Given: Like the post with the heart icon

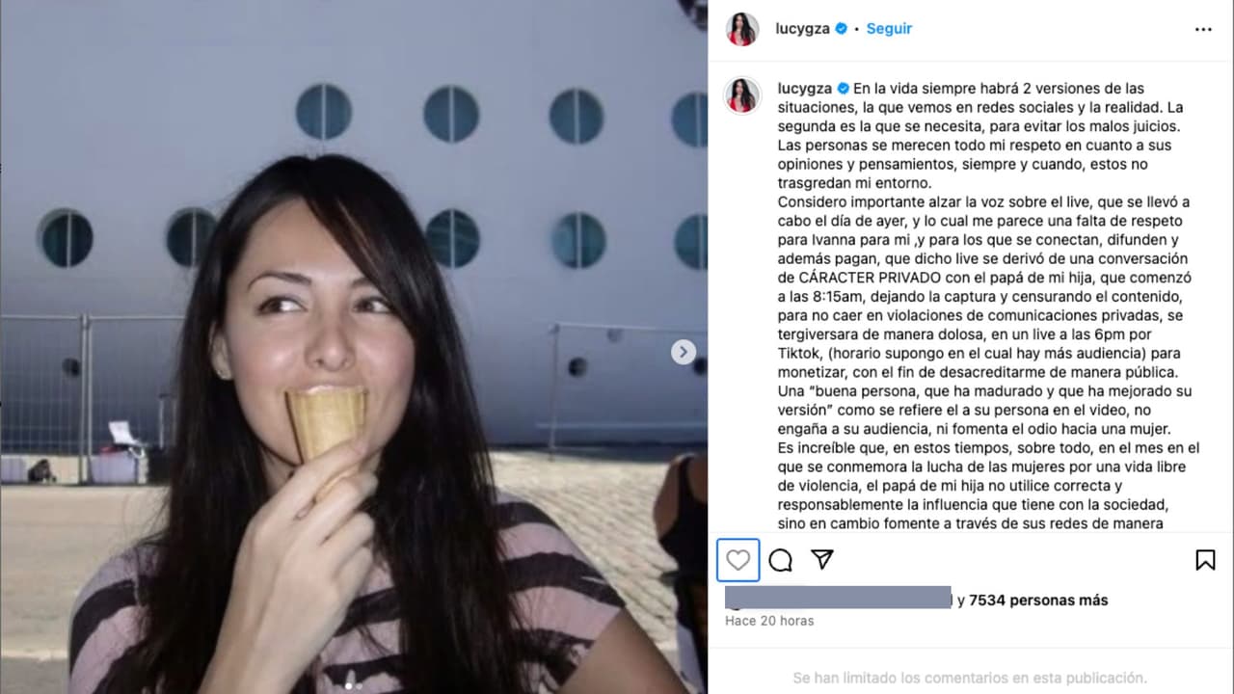Looking at the screenshot, I should point(738,560).
